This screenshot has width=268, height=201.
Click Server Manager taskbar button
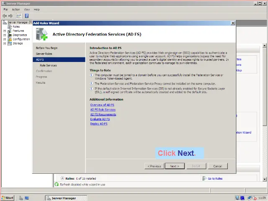coord(67,198)
